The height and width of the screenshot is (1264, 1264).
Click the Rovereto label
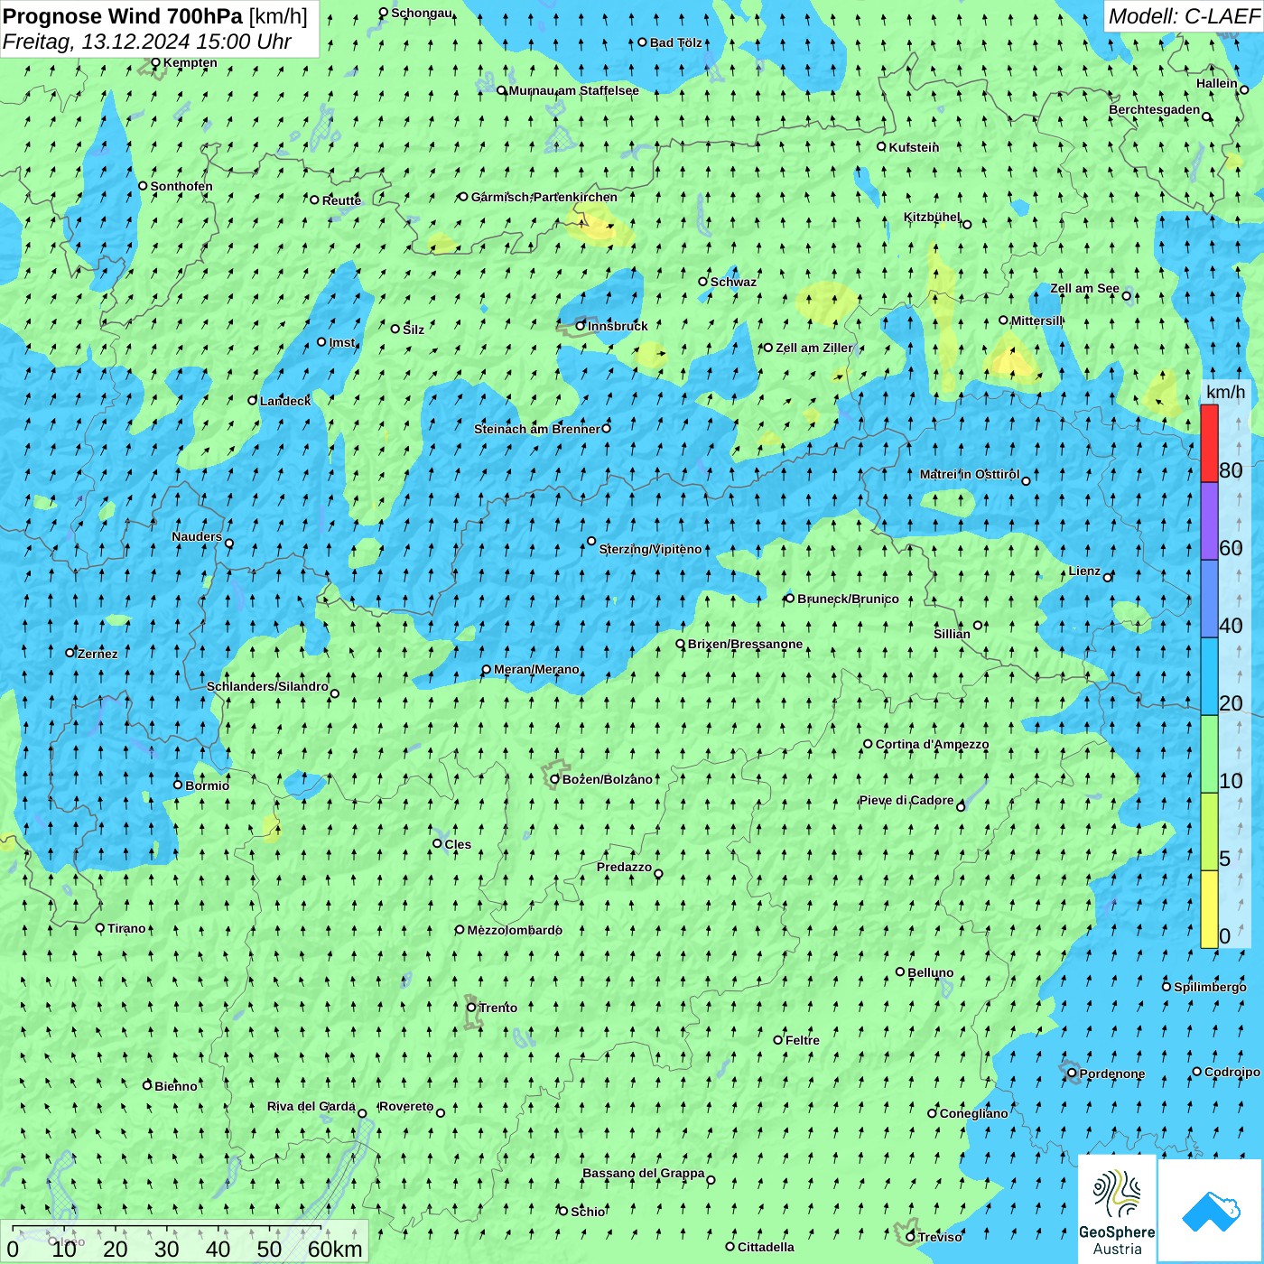406,1106
